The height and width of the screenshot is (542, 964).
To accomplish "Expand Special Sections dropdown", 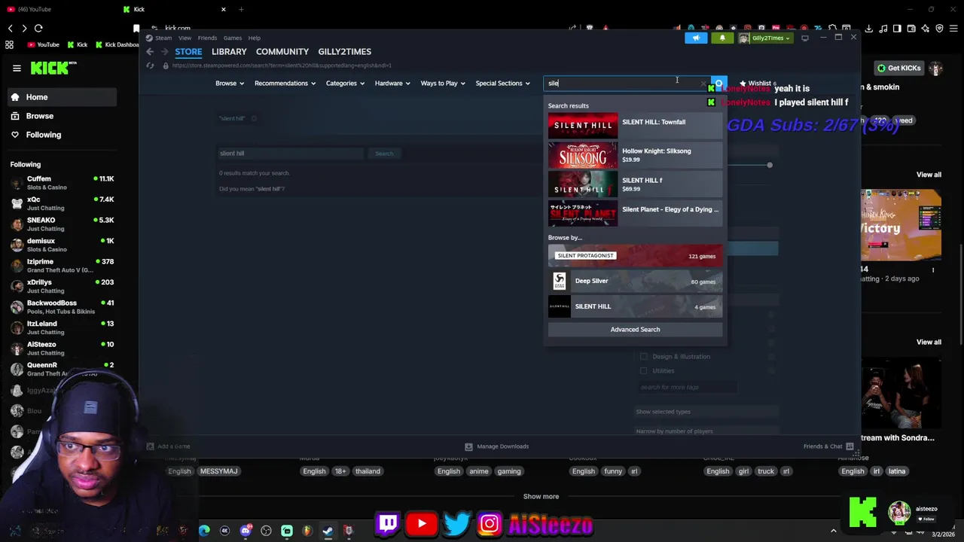I will [502, 84].
